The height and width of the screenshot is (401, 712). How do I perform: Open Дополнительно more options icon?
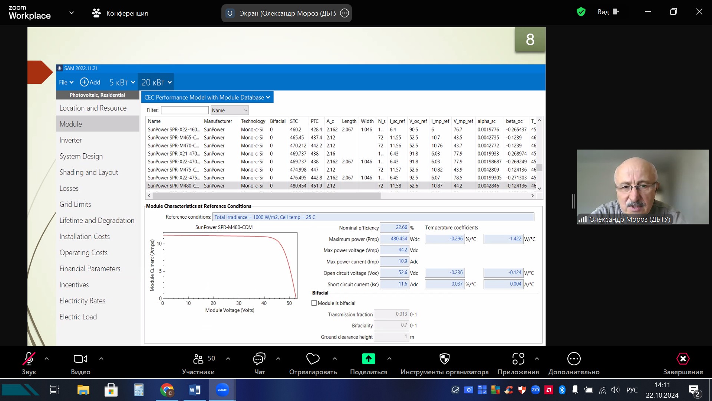pyautogui.click(x=574, y=359)
